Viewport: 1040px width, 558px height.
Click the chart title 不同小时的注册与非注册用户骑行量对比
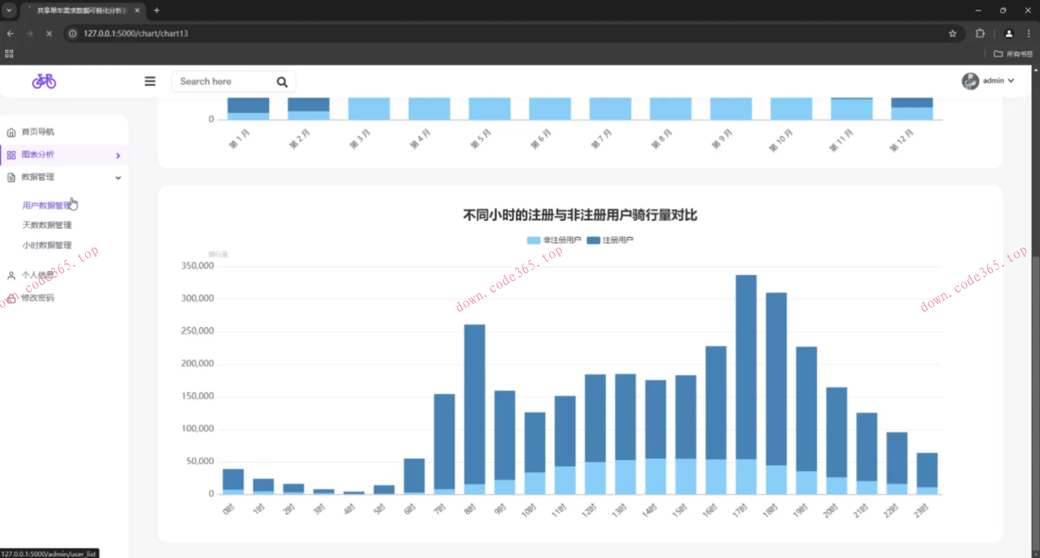[x=580, y=215]
